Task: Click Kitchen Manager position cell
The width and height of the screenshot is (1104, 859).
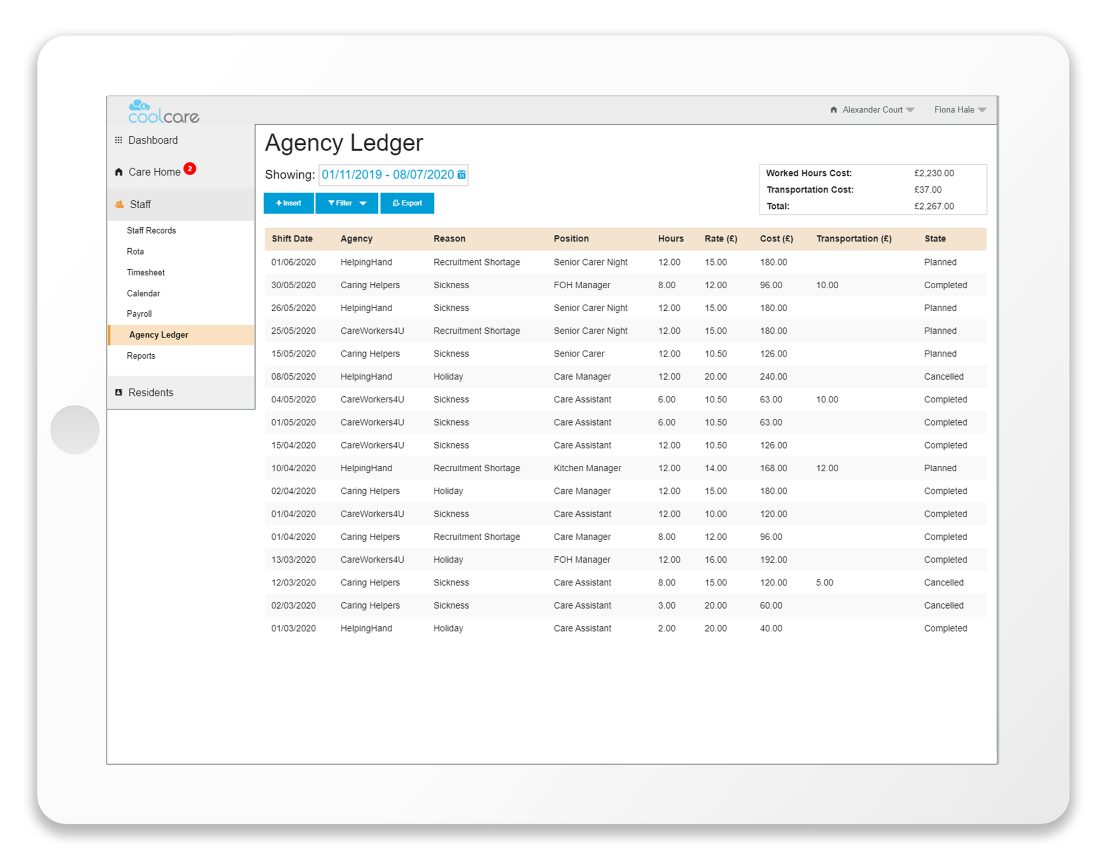Action: pos(587,468)
